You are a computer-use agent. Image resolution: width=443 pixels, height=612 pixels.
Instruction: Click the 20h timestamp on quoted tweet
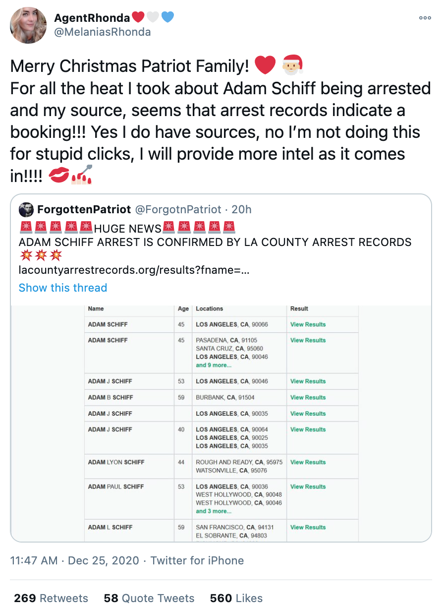[x=241, y=210]
